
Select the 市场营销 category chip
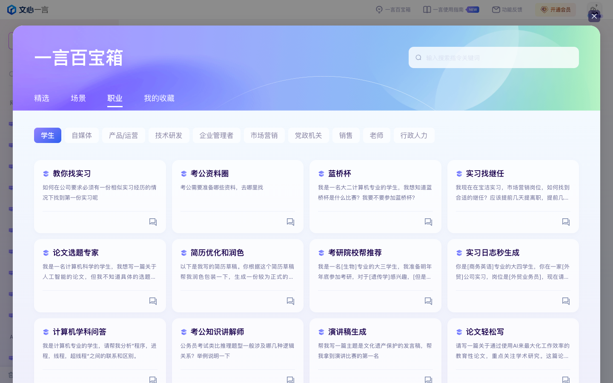pos(264,135)
